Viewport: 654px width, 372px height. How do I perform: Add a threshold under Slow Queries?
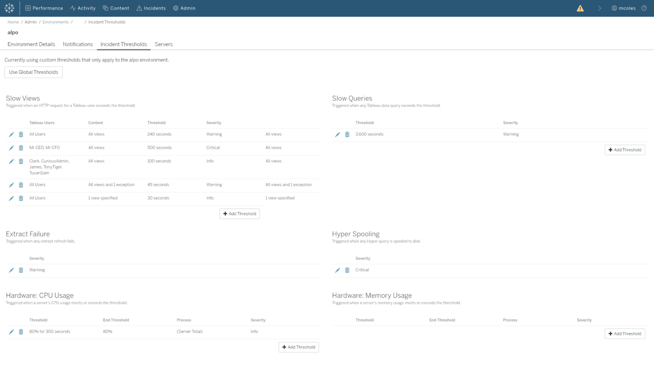625,150
